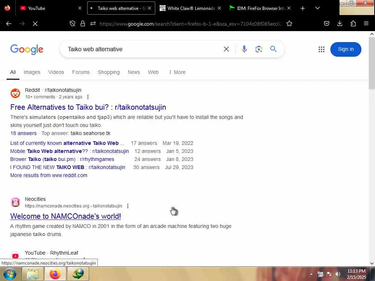Go forward with the forward arrow
Viewport: 375px width, 281px height.
click(x=22, y=24)
